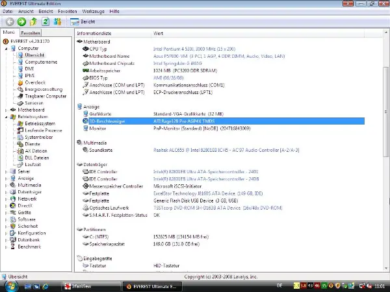Screen dimensions: 390x292
Task: Open the Ansicht menu
Action: pyautogui.click(x=26, y=12)
